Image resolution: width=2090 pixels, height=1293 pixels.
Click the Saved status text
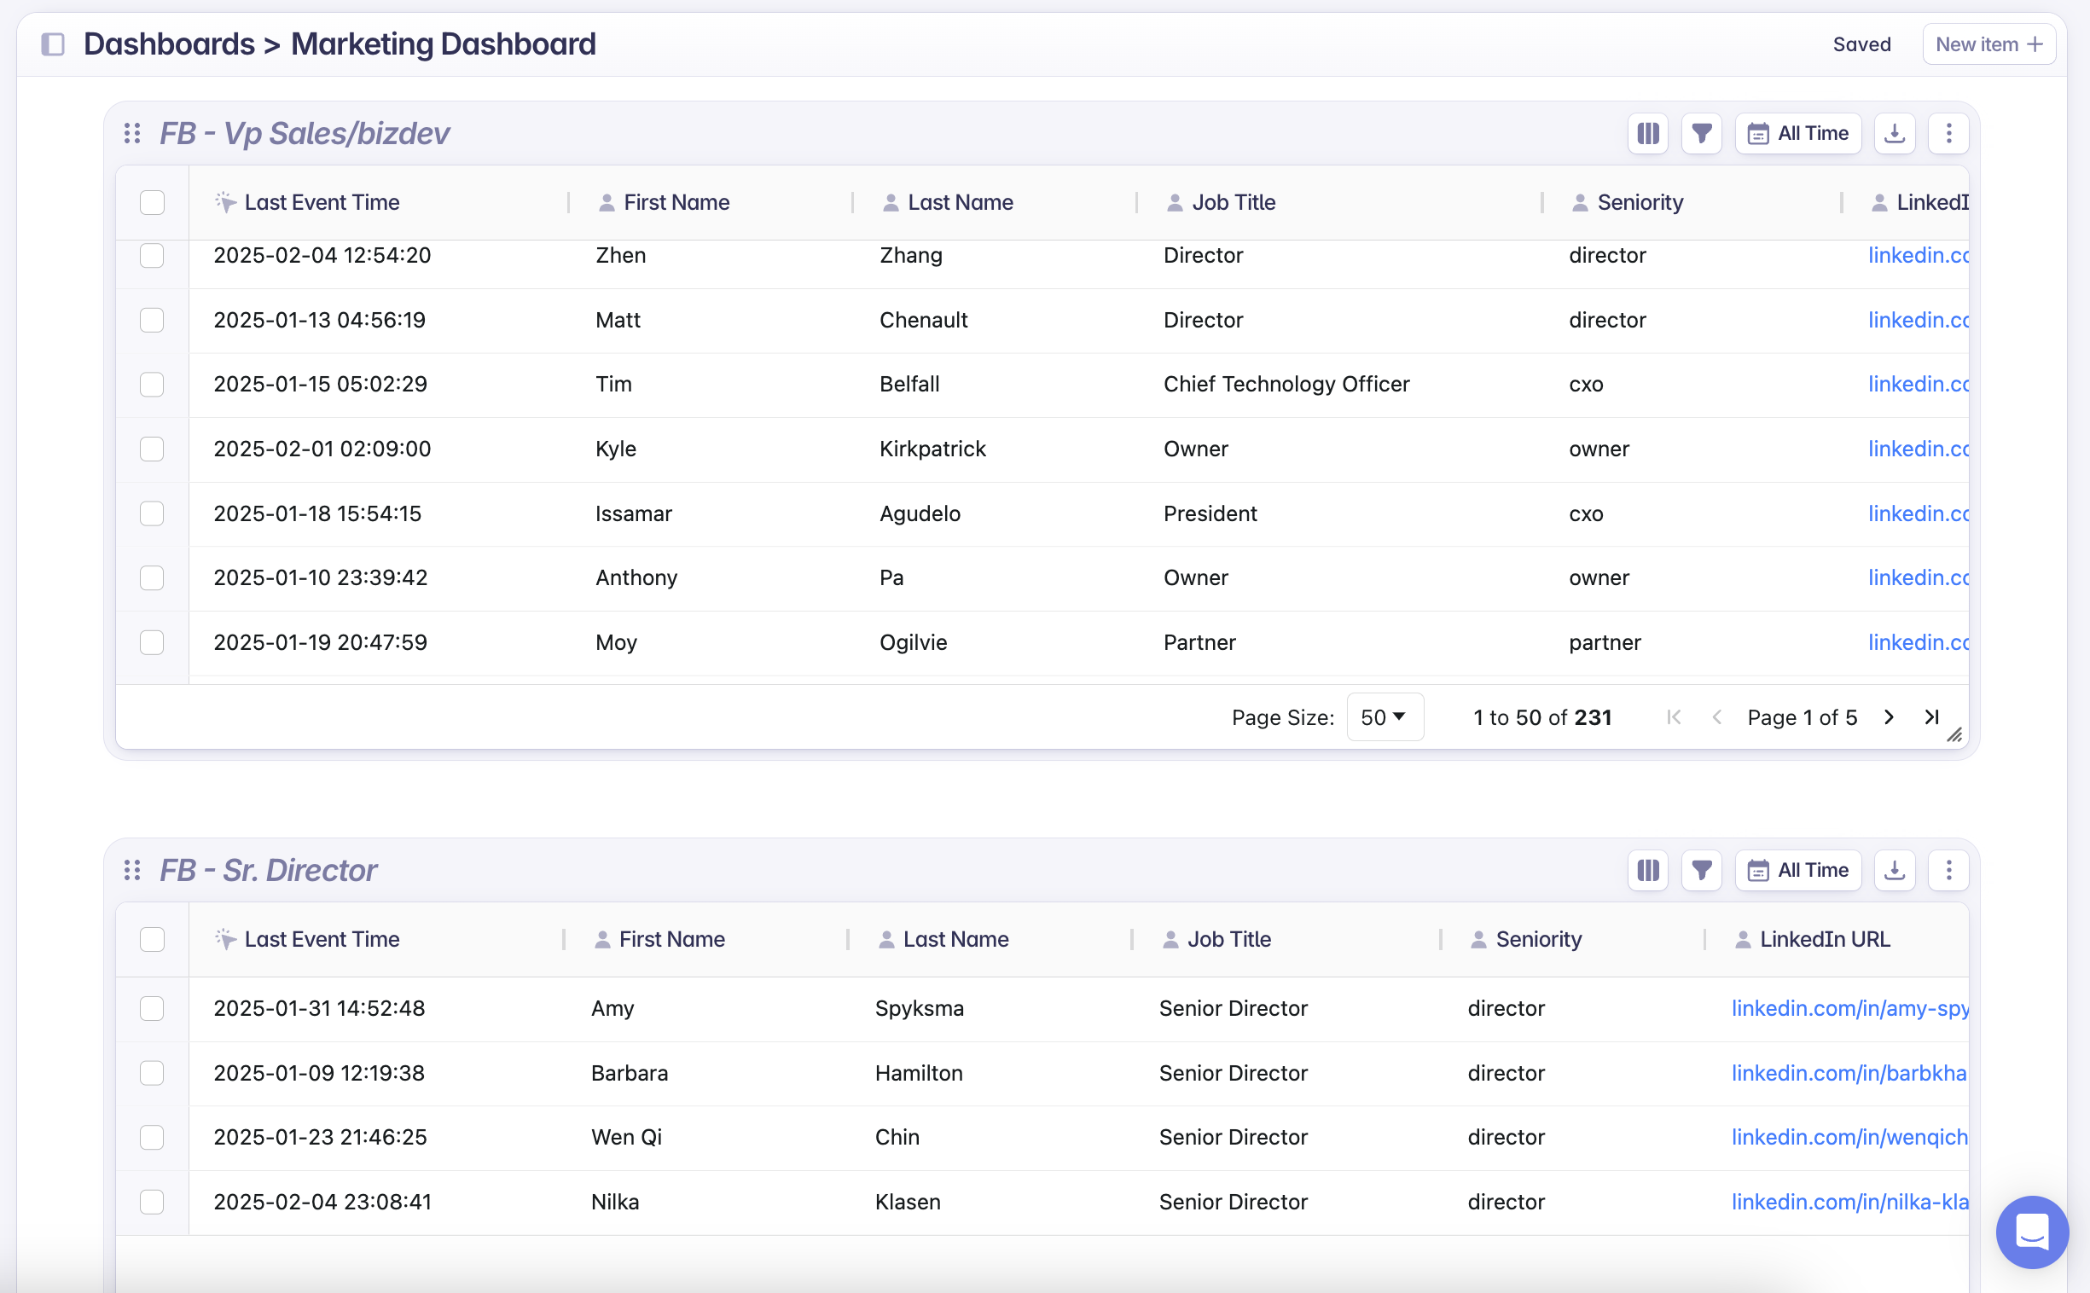point(1861,44)
